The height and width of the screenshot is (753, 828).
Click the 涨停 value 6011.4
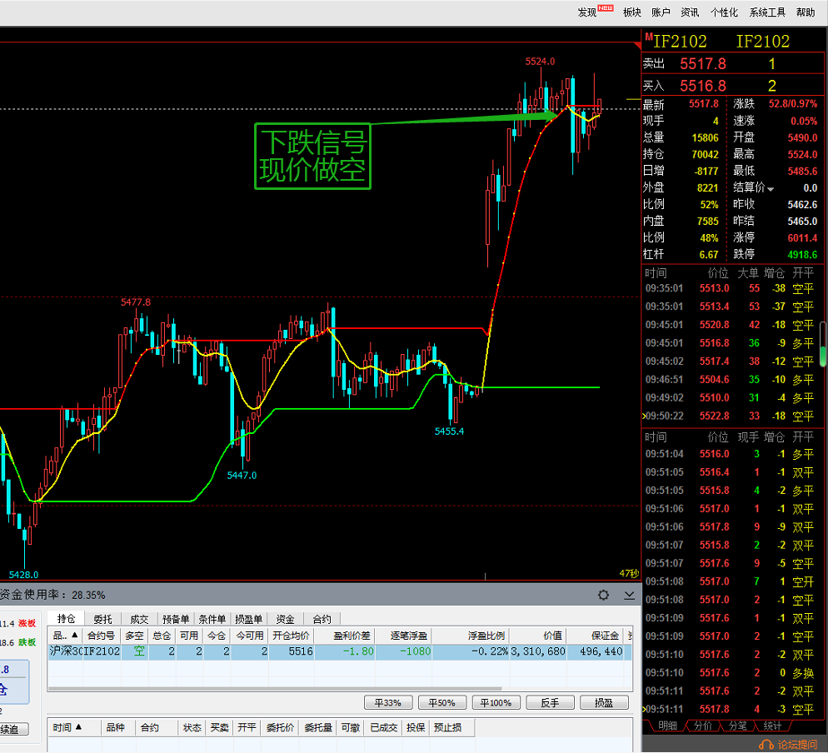802,237
